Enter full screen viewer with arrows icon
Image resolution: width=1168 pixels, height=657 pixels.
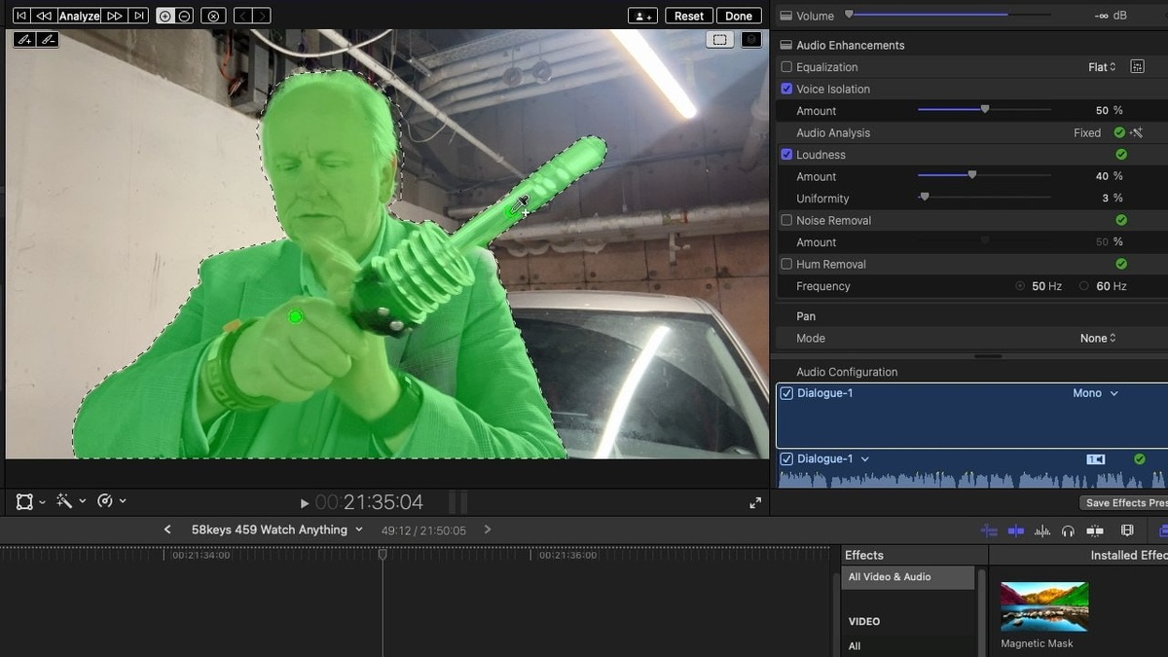755,503
